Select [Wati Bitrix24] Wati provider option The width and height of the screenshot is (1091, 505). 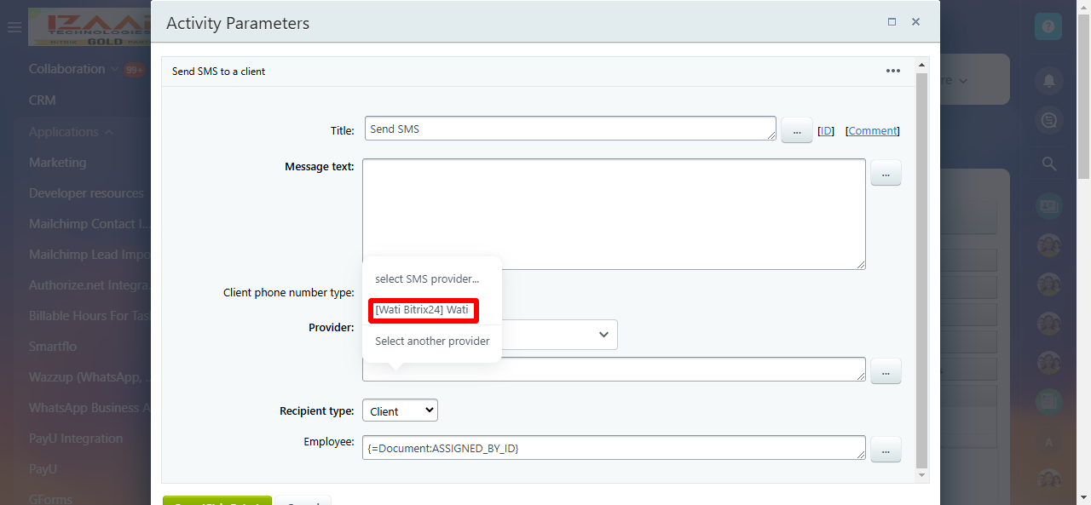point(423,310)
